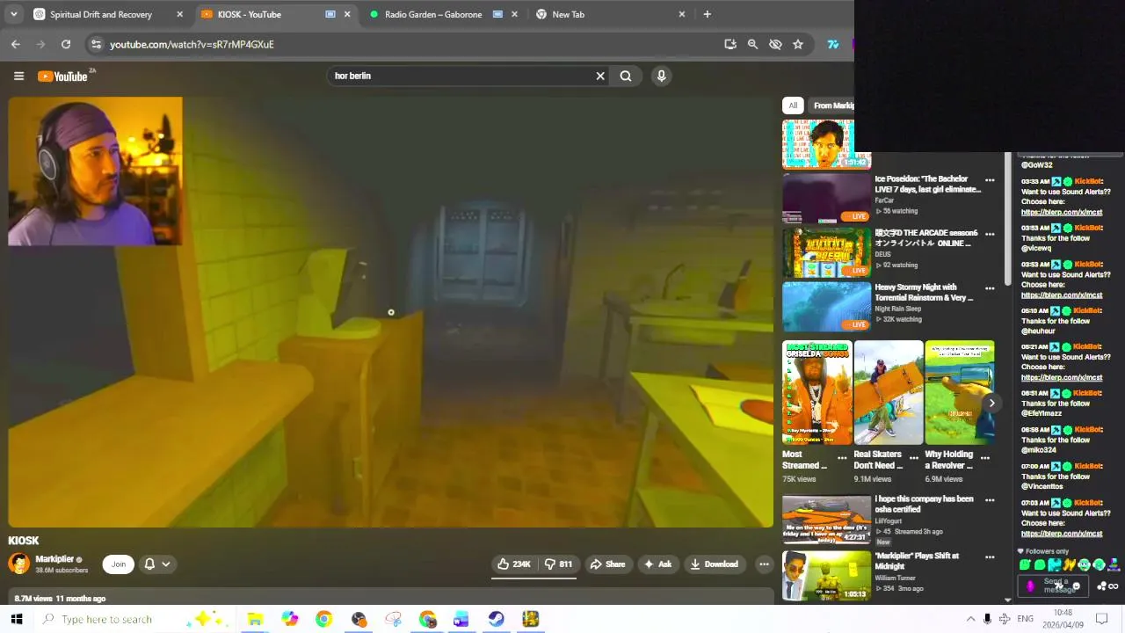Open the Markiplier channel avatar

(18, 564)
